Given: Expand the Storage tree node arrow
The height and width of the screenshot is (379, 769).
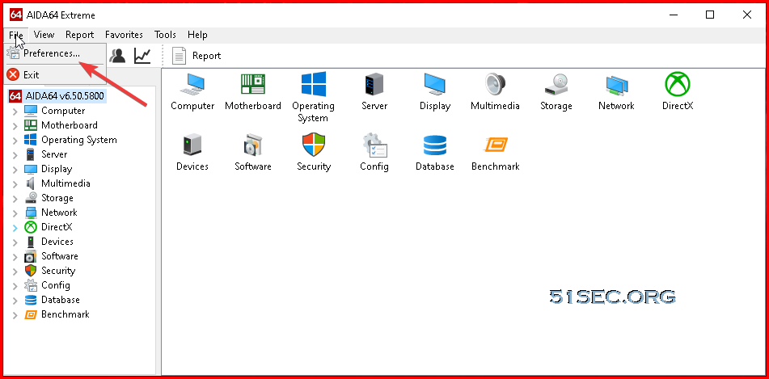Looking at the screenshot, I should (15, 199).
